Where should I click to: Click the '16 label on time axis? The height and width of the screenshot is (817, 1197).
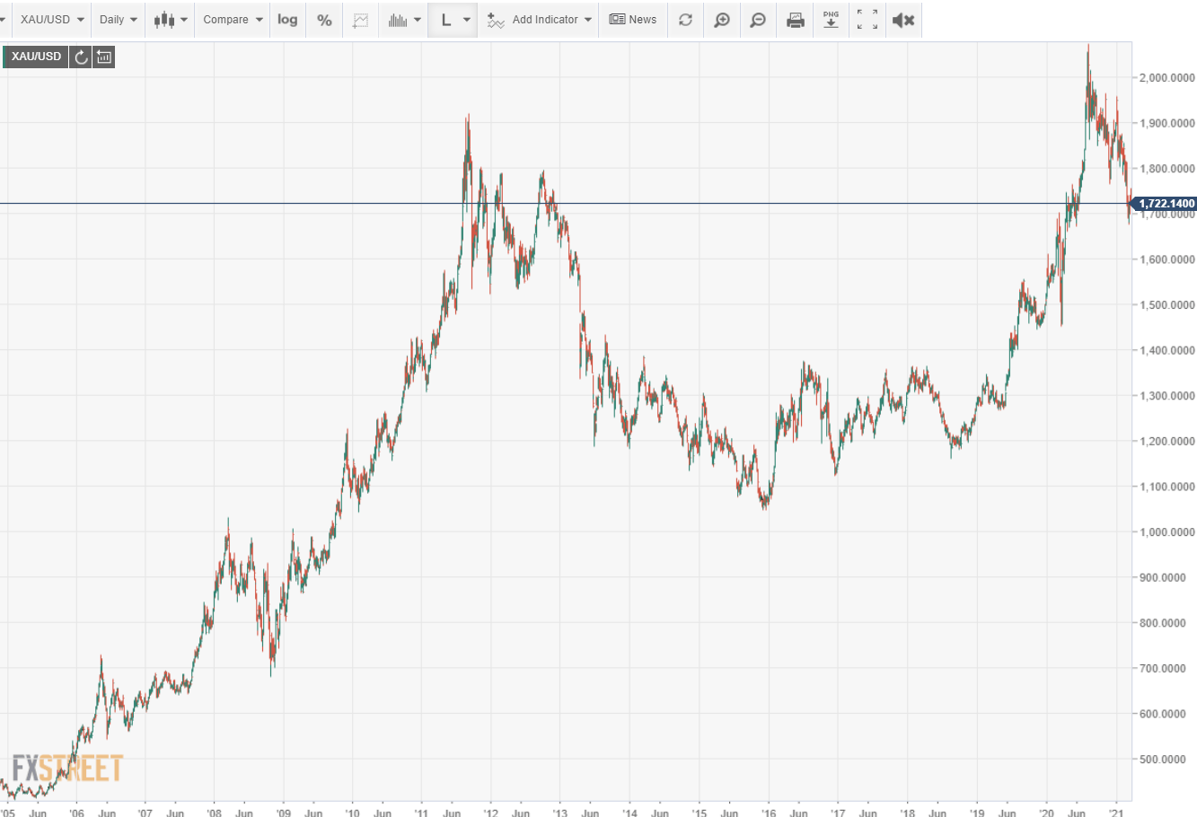click(x=769, y=813)
